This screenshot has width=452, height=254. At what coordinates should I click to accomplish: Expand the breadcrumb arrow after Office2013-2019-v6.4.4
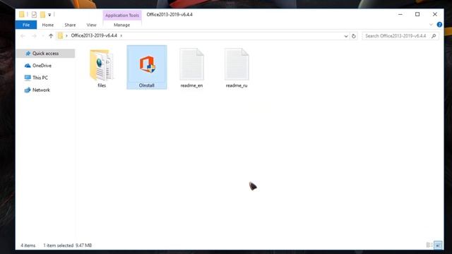[x=121, y=36]
